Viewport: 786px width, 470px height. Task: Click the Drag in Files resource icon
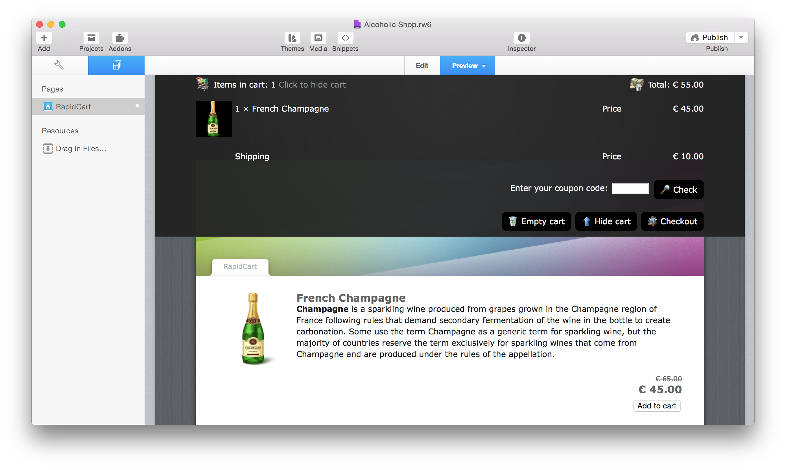[x=48, y=148]
